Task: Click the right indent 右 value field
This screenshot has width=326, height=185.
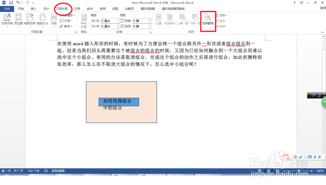Action: point(109,26)
